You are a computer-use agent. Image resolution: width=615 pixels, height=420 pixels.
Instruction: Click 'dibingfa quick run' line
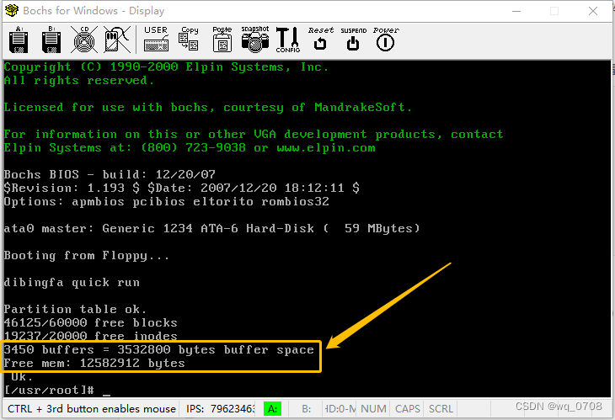click(72, 283)
